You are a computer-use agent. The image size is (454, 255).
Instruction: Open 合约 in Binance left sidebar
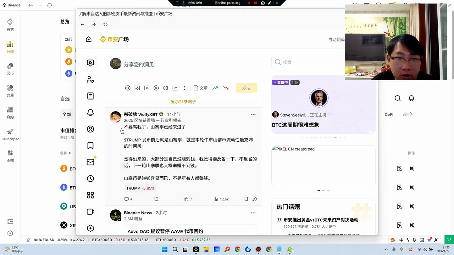[x=10, y=112]
